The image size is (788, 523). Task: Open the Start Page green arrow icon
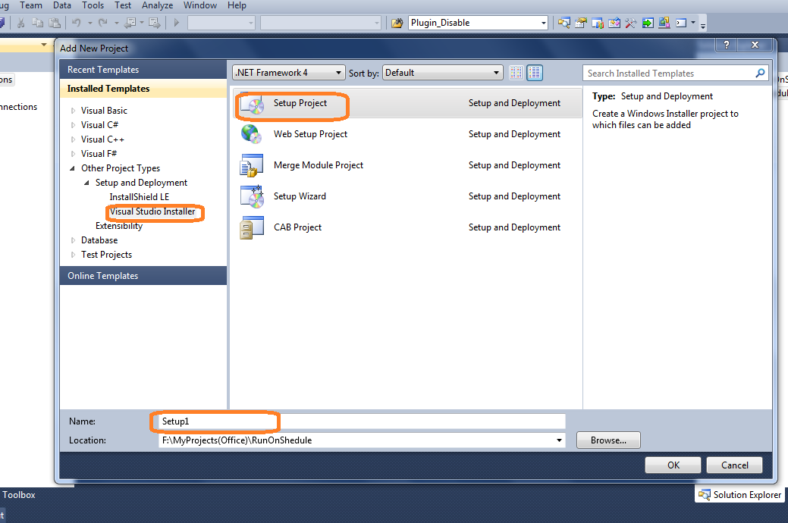pos(648,23)
